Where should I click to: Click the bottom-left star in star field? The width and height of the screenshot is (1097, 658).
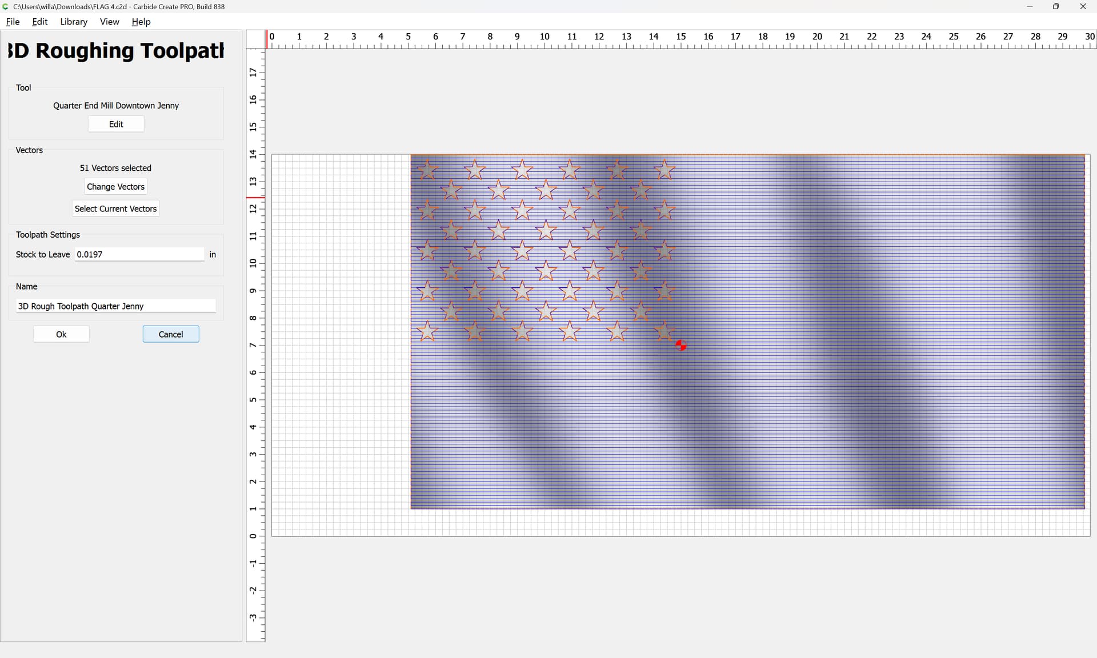click(x=427, y=331)
